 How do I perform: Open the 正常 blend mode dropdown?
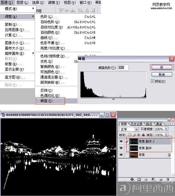coord(136,129)
